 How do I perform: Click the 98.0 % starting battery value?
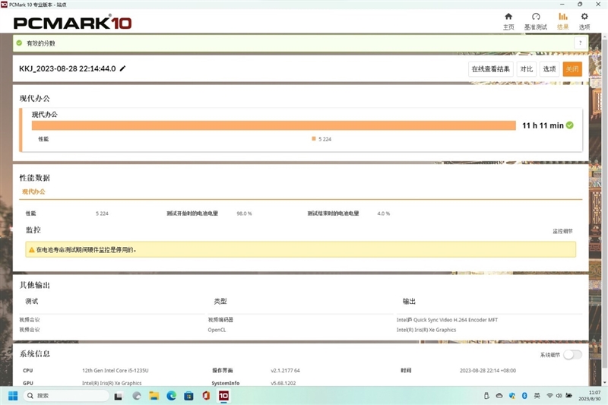(244, 214)
